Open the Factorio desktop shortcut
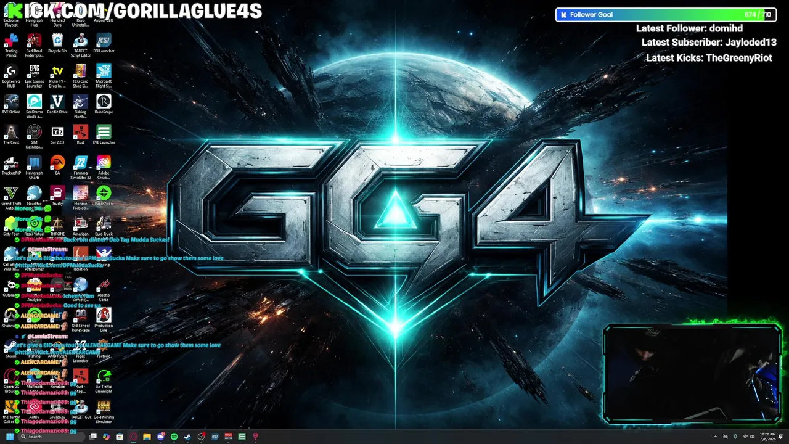This screenshot has height=444, width=789. click(104, 349)
